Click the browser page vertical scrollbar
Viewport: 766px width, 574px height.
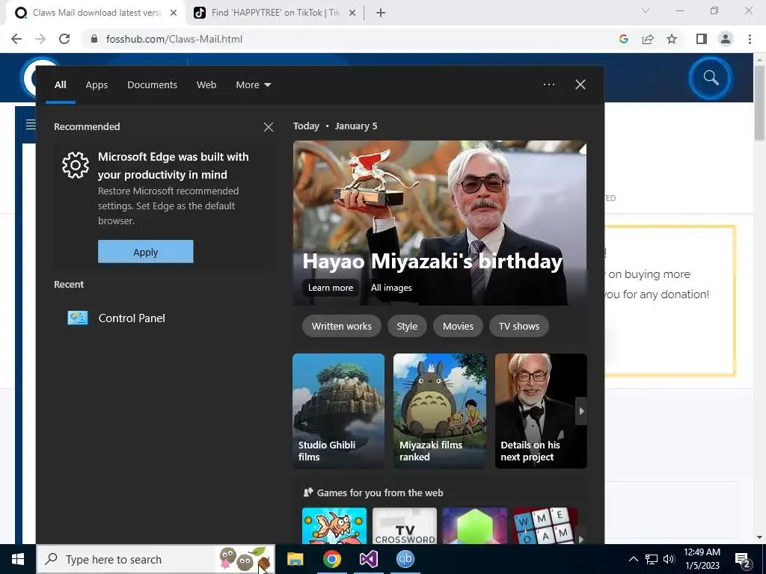click(x=760, y=102)
